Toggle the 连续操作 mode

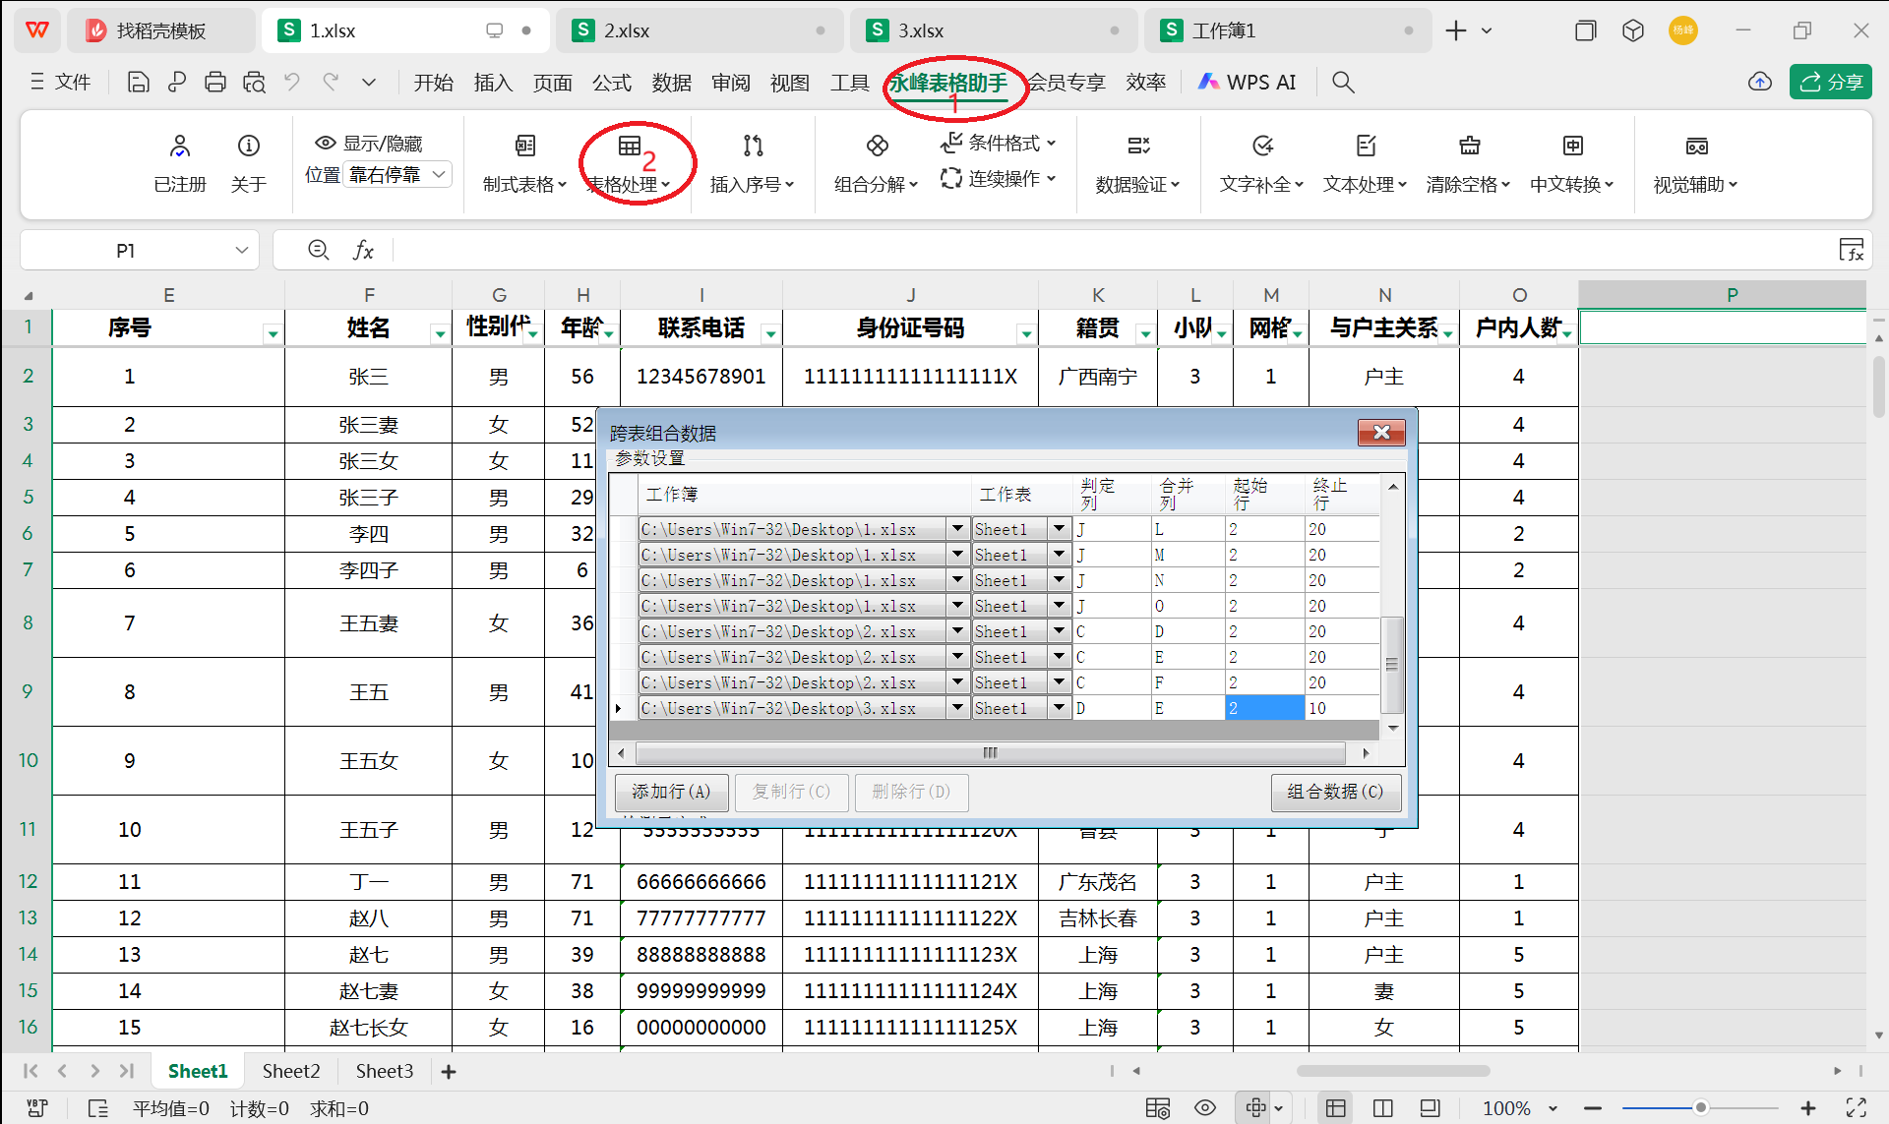998,178
